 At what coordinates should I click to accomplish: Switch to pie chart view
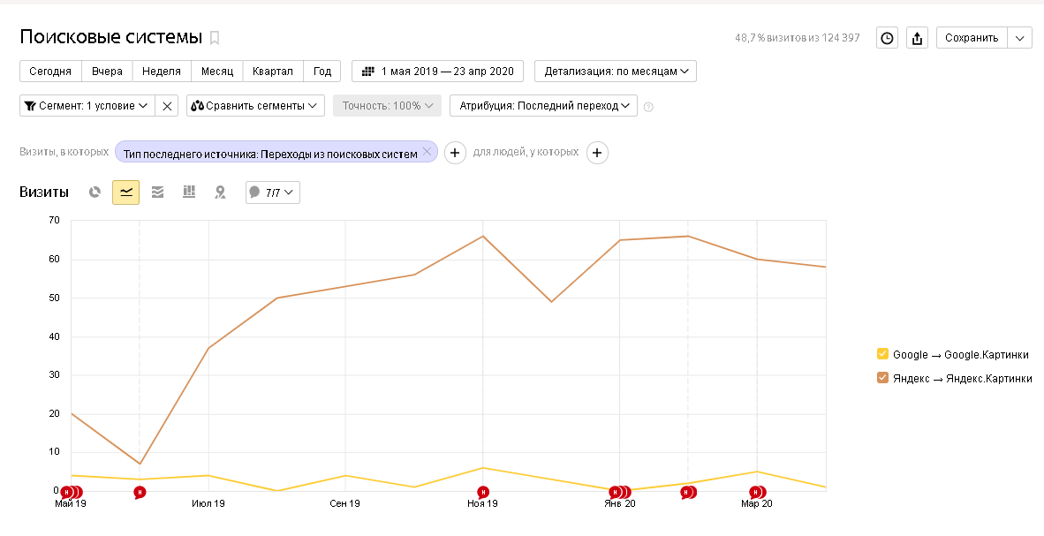pos(95,192)
